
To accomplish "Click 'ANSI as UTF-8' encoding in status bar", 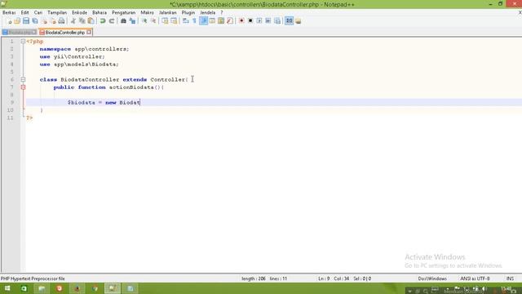I will pos(475,278).
